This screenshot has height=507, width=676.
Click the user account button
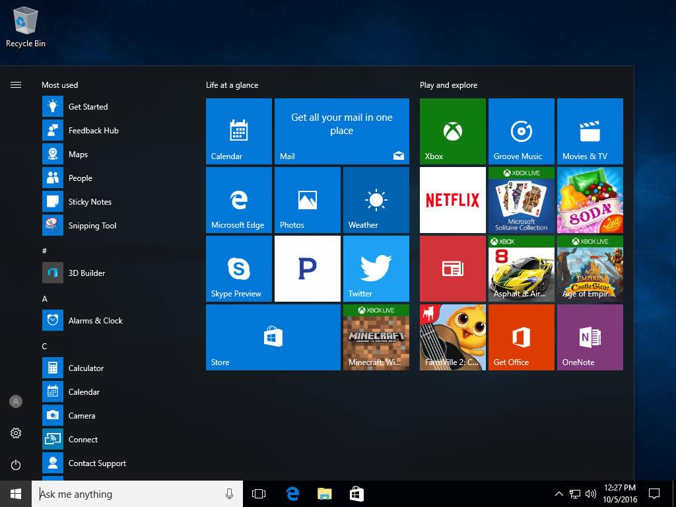tap(16, 401)
